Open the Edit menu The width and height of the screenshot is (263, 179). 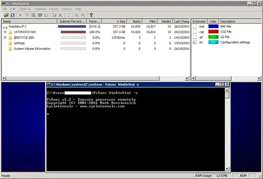click(13, 9)
